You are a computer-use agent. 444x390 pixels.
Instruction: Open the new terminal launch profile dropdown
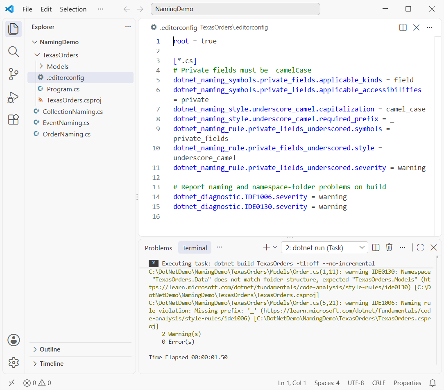pos(275,247)
